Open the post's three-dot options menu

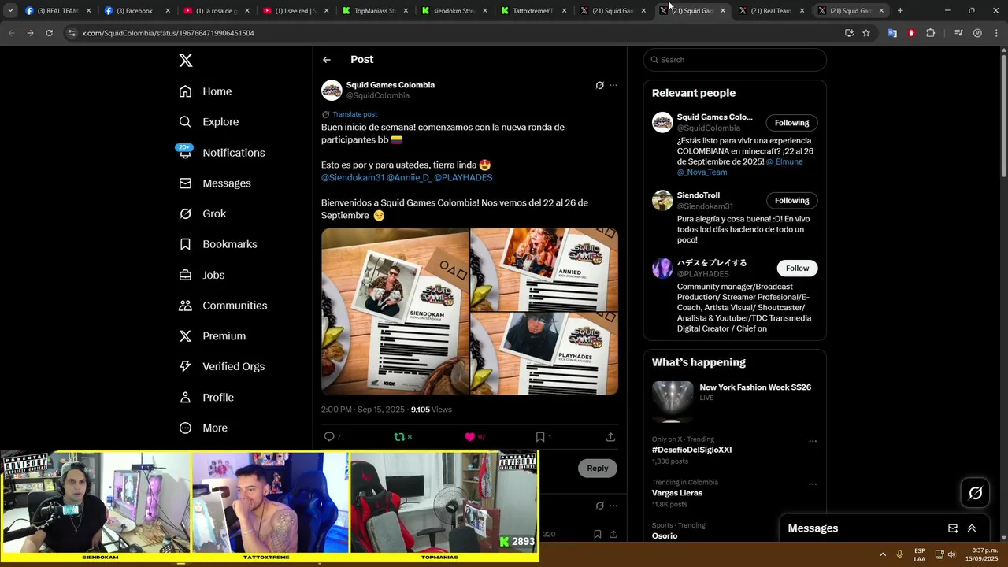[613, 85]
